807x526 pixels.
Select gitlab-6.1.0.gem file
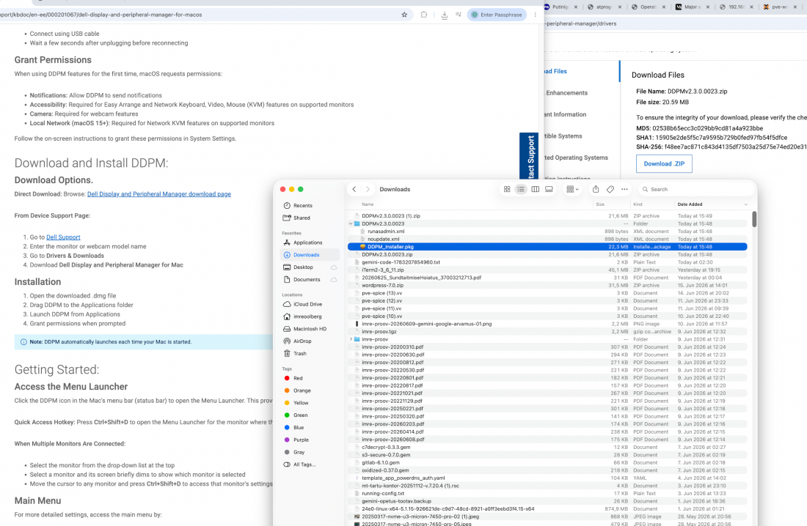(x=547, y=463)
